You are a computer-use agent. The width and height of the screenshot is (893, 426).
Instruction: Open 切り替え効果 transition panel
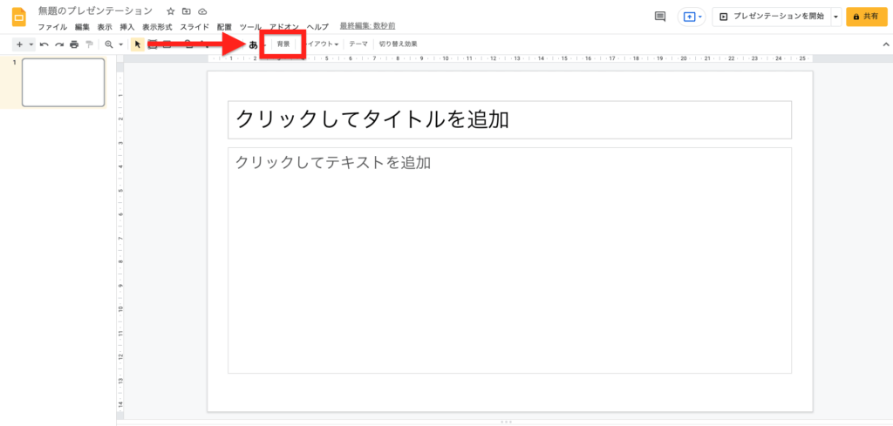coord(398,44)
